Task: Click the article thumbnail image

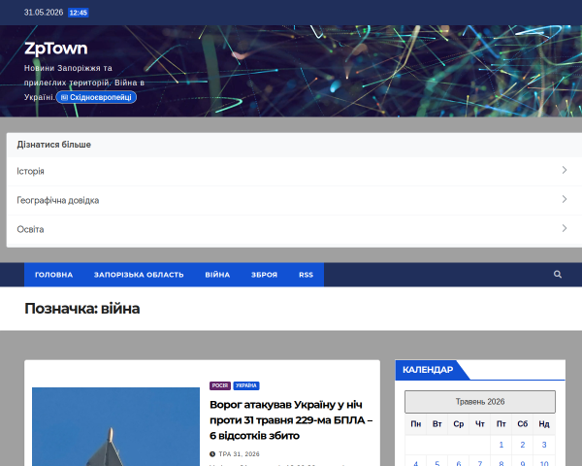Action: (115, 426)
